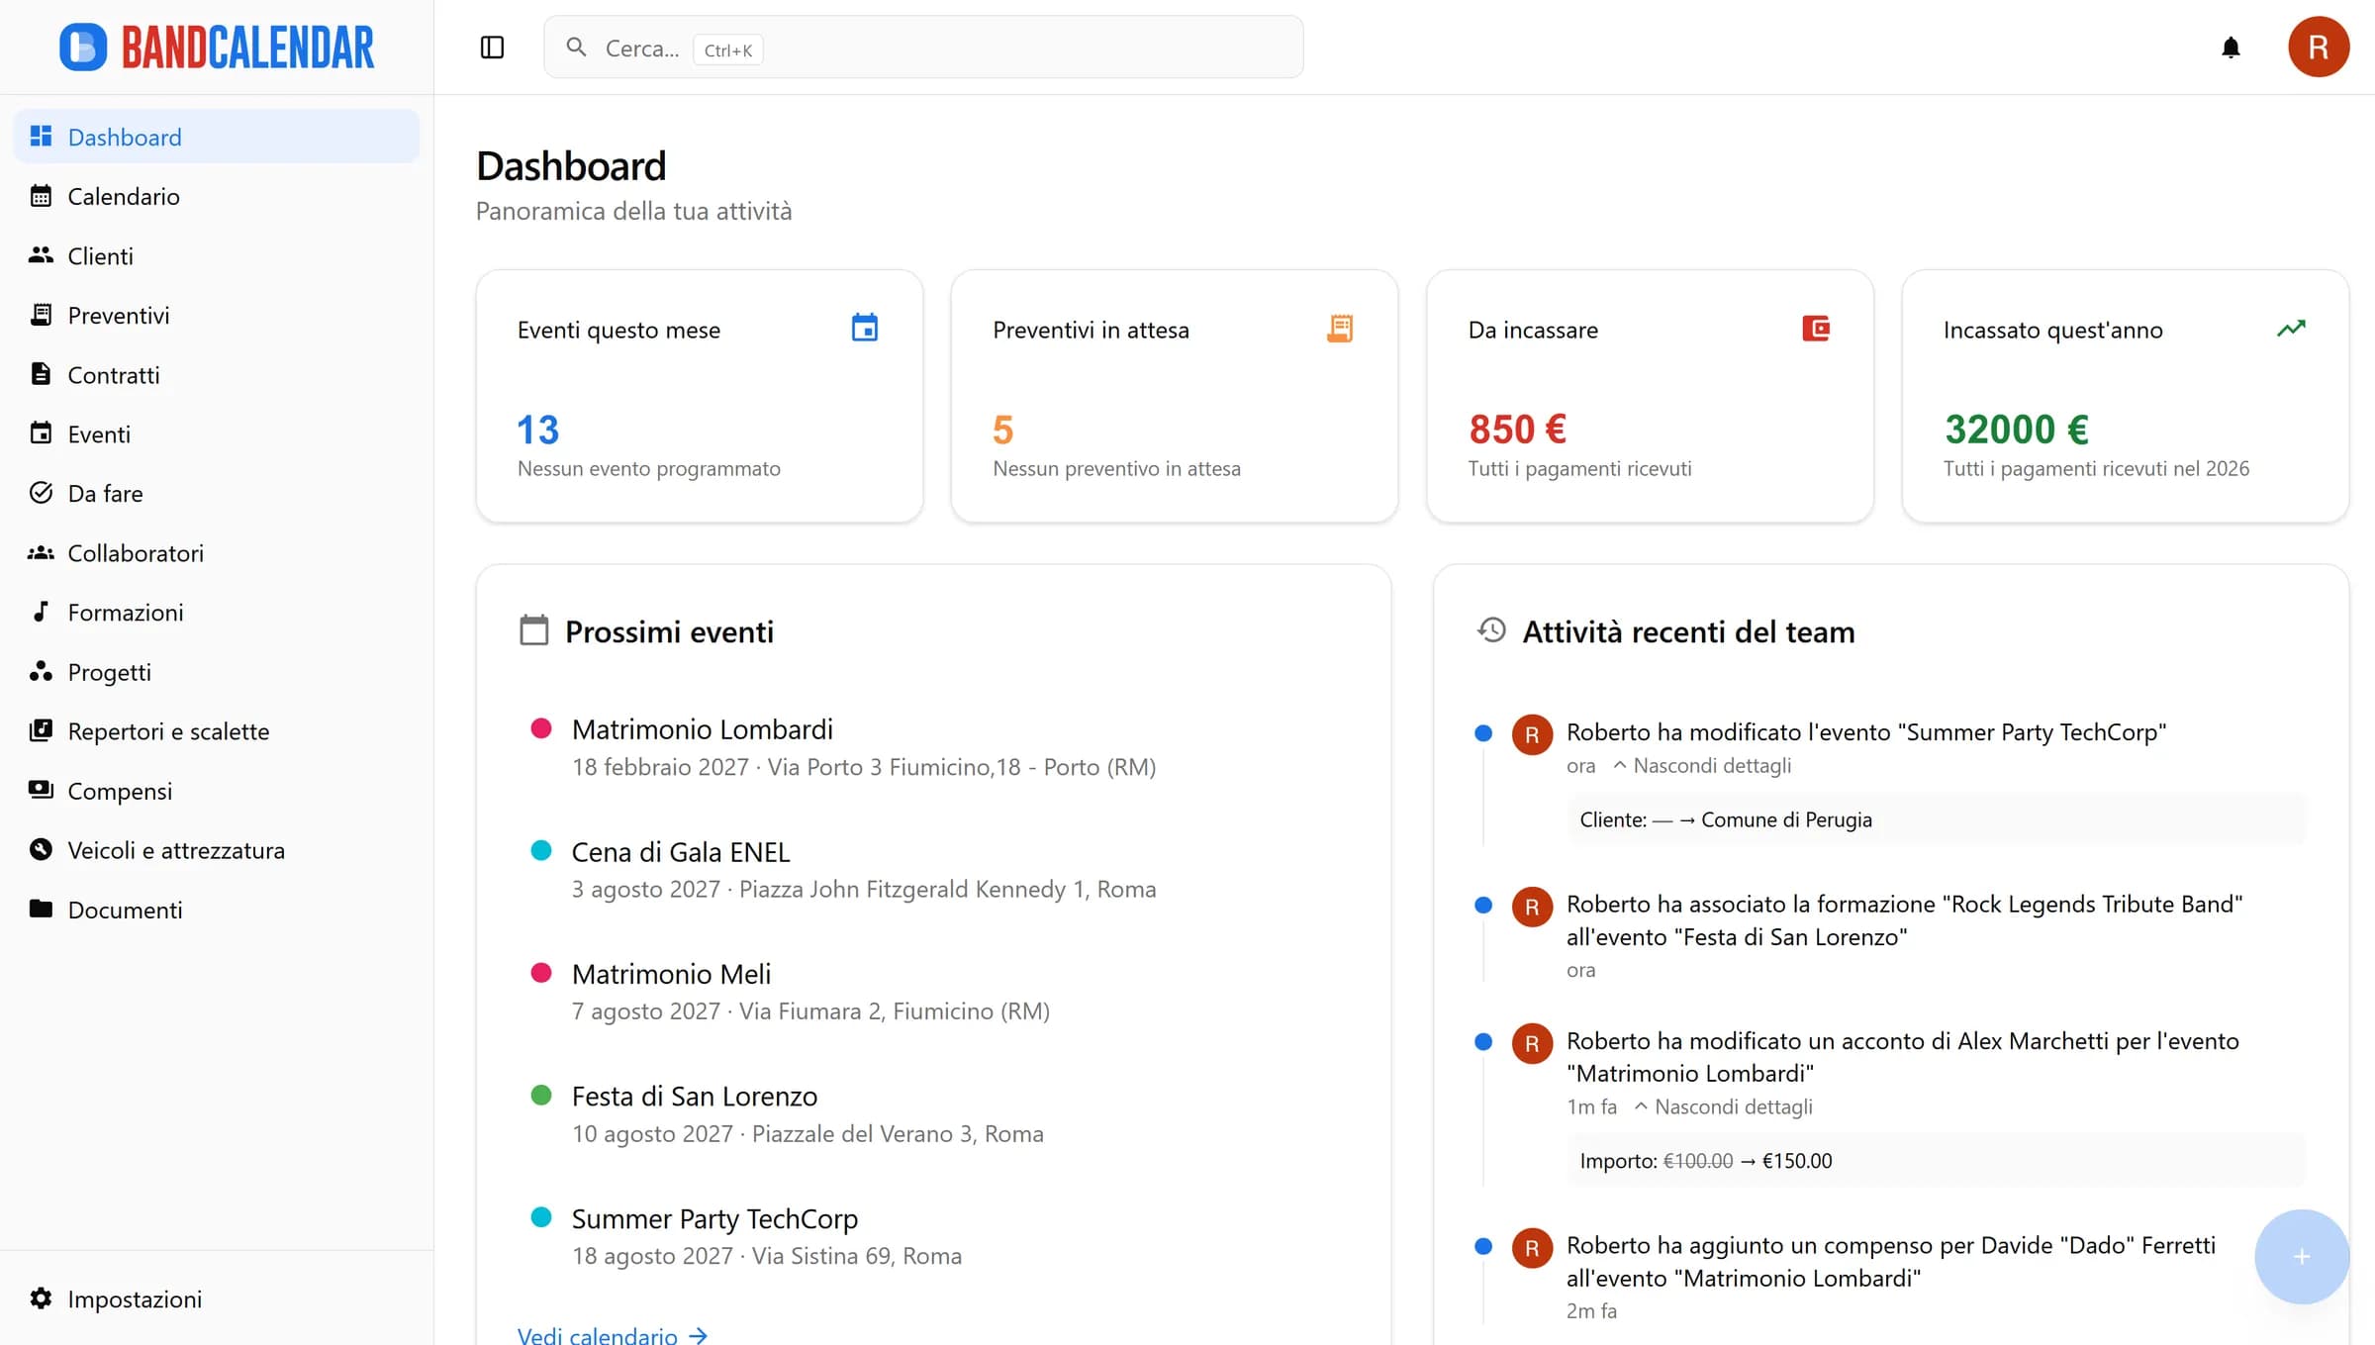Toggle the sidebar collapse control
This screenshot has width=2375, height=1345.
click(x=492, y=47)
